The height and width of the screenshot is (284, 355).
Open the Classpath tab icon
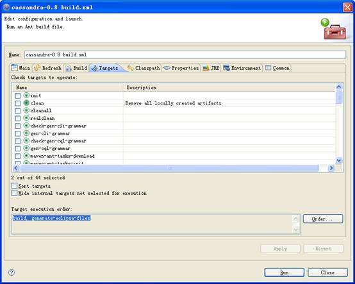(x=130, y=68)
